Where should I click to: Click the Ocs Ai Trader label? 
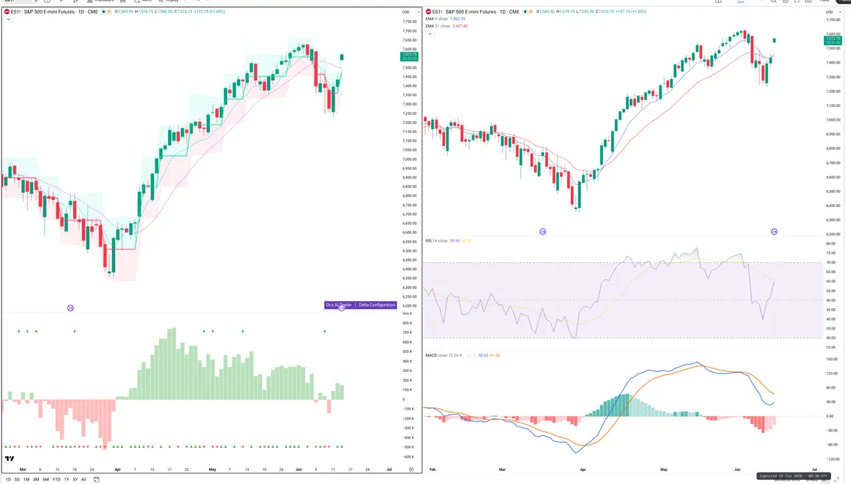[339, 305]
